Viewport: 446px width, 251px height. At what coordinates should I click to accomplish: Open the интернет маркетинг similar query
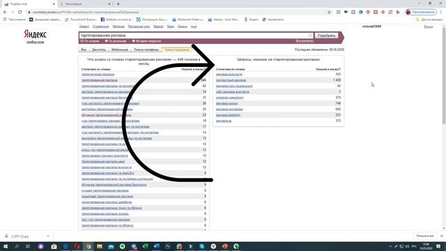tap(229, 98)
